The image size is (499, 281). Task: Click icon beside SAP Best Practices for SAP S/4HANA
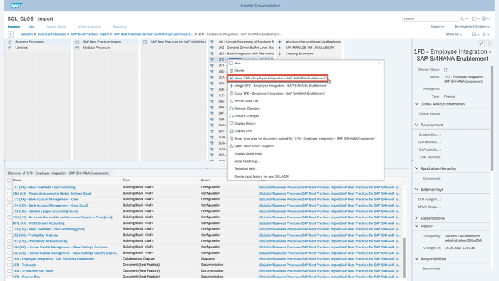coord(145,42)
